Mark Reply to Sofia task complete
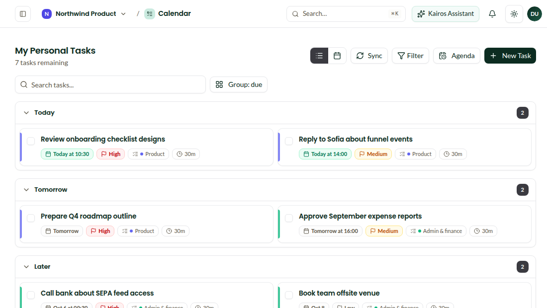547x308 pixels. 289,141
